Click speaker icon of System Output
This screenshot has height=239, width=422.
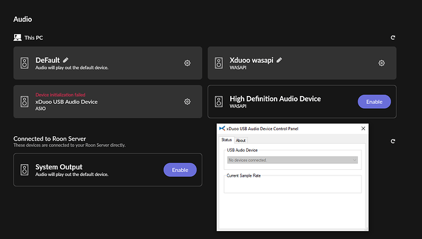[x=24, y=170]
